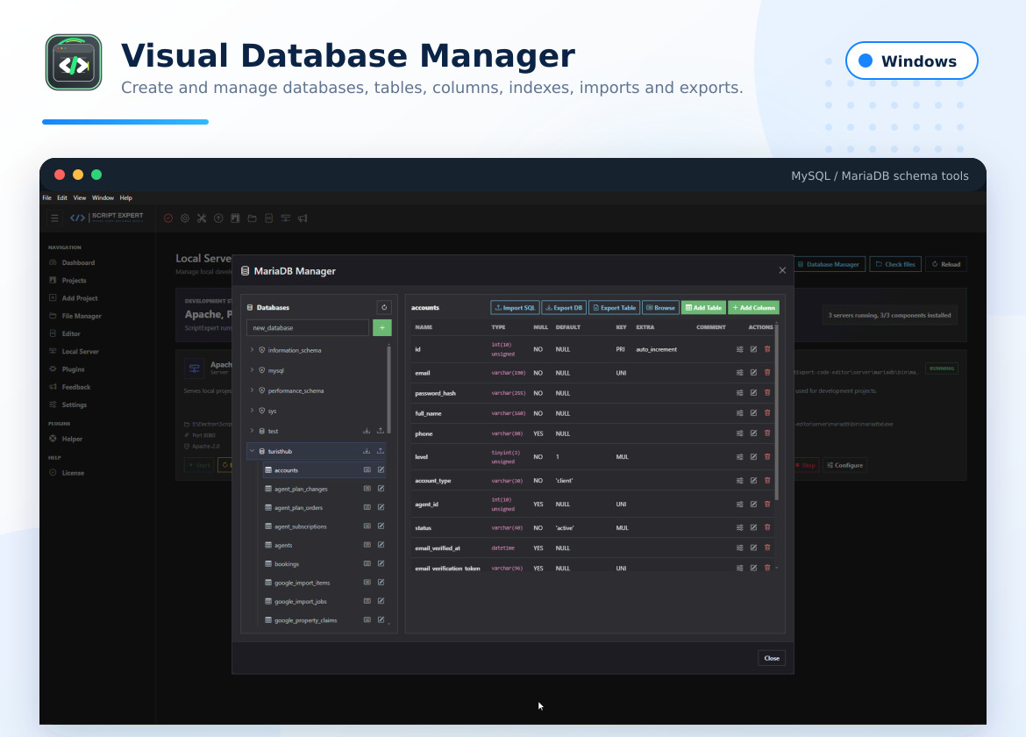This screenshot has width=1026, height=737.
Task: Import into turisthub via upload icon
Action: click(381, 451)
